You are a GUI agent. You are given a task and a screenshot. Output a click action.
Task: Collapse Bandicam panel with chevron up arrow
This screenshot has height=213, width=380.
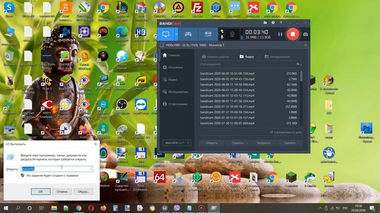pyautogui.click(x=306, y=45)
